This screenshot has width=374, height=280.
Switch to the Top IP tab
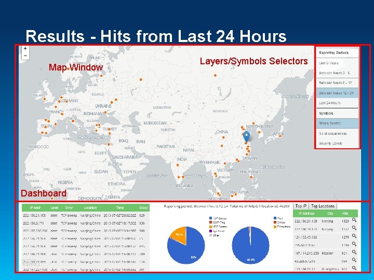(x=301, y=206)
